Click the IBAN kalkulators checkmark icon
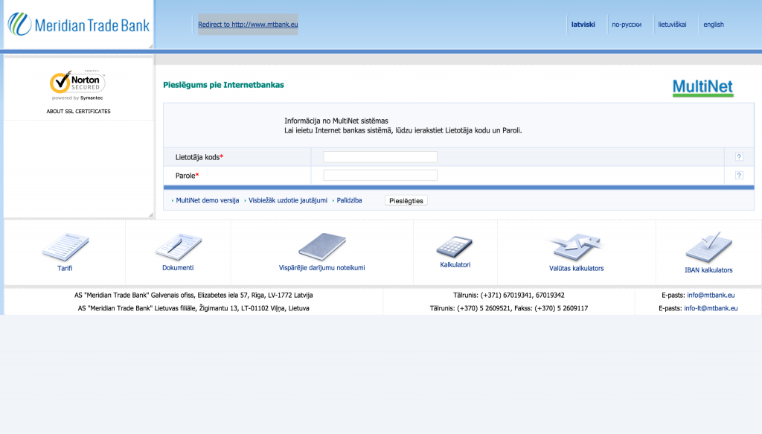Screen dimensions: 762x434 (x=708, y=247)
